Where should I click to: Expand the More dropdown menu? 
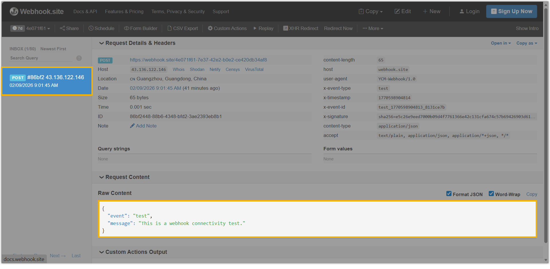pos(373,28)
